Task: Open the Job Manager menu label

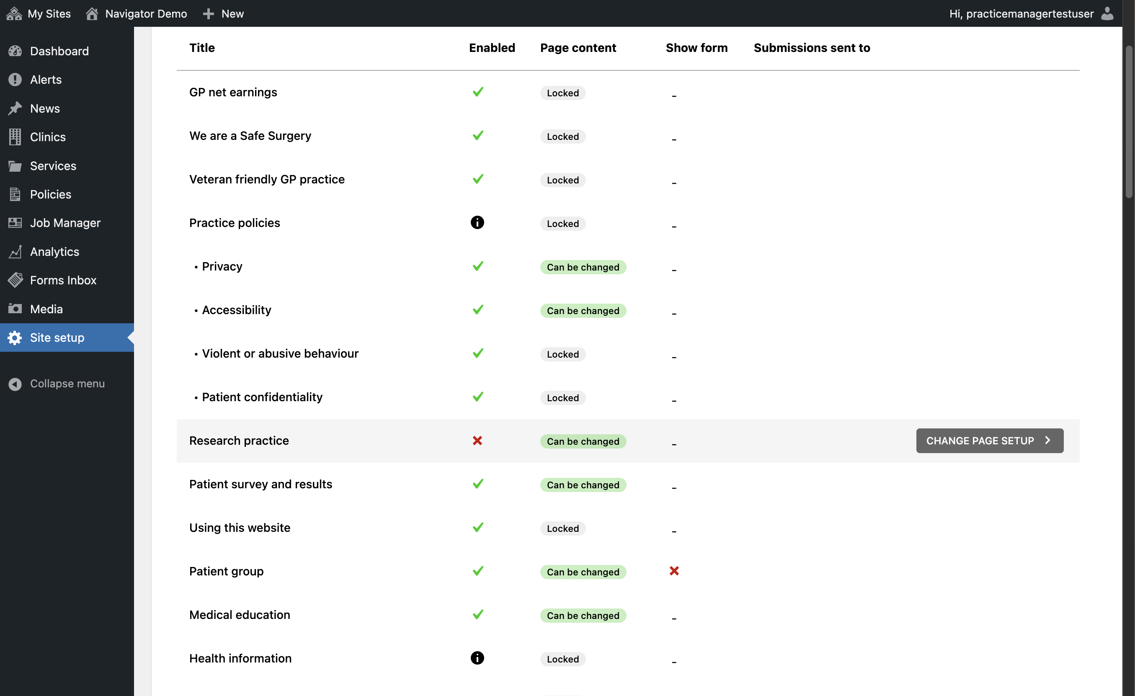Action: click(x=65, y=223)
